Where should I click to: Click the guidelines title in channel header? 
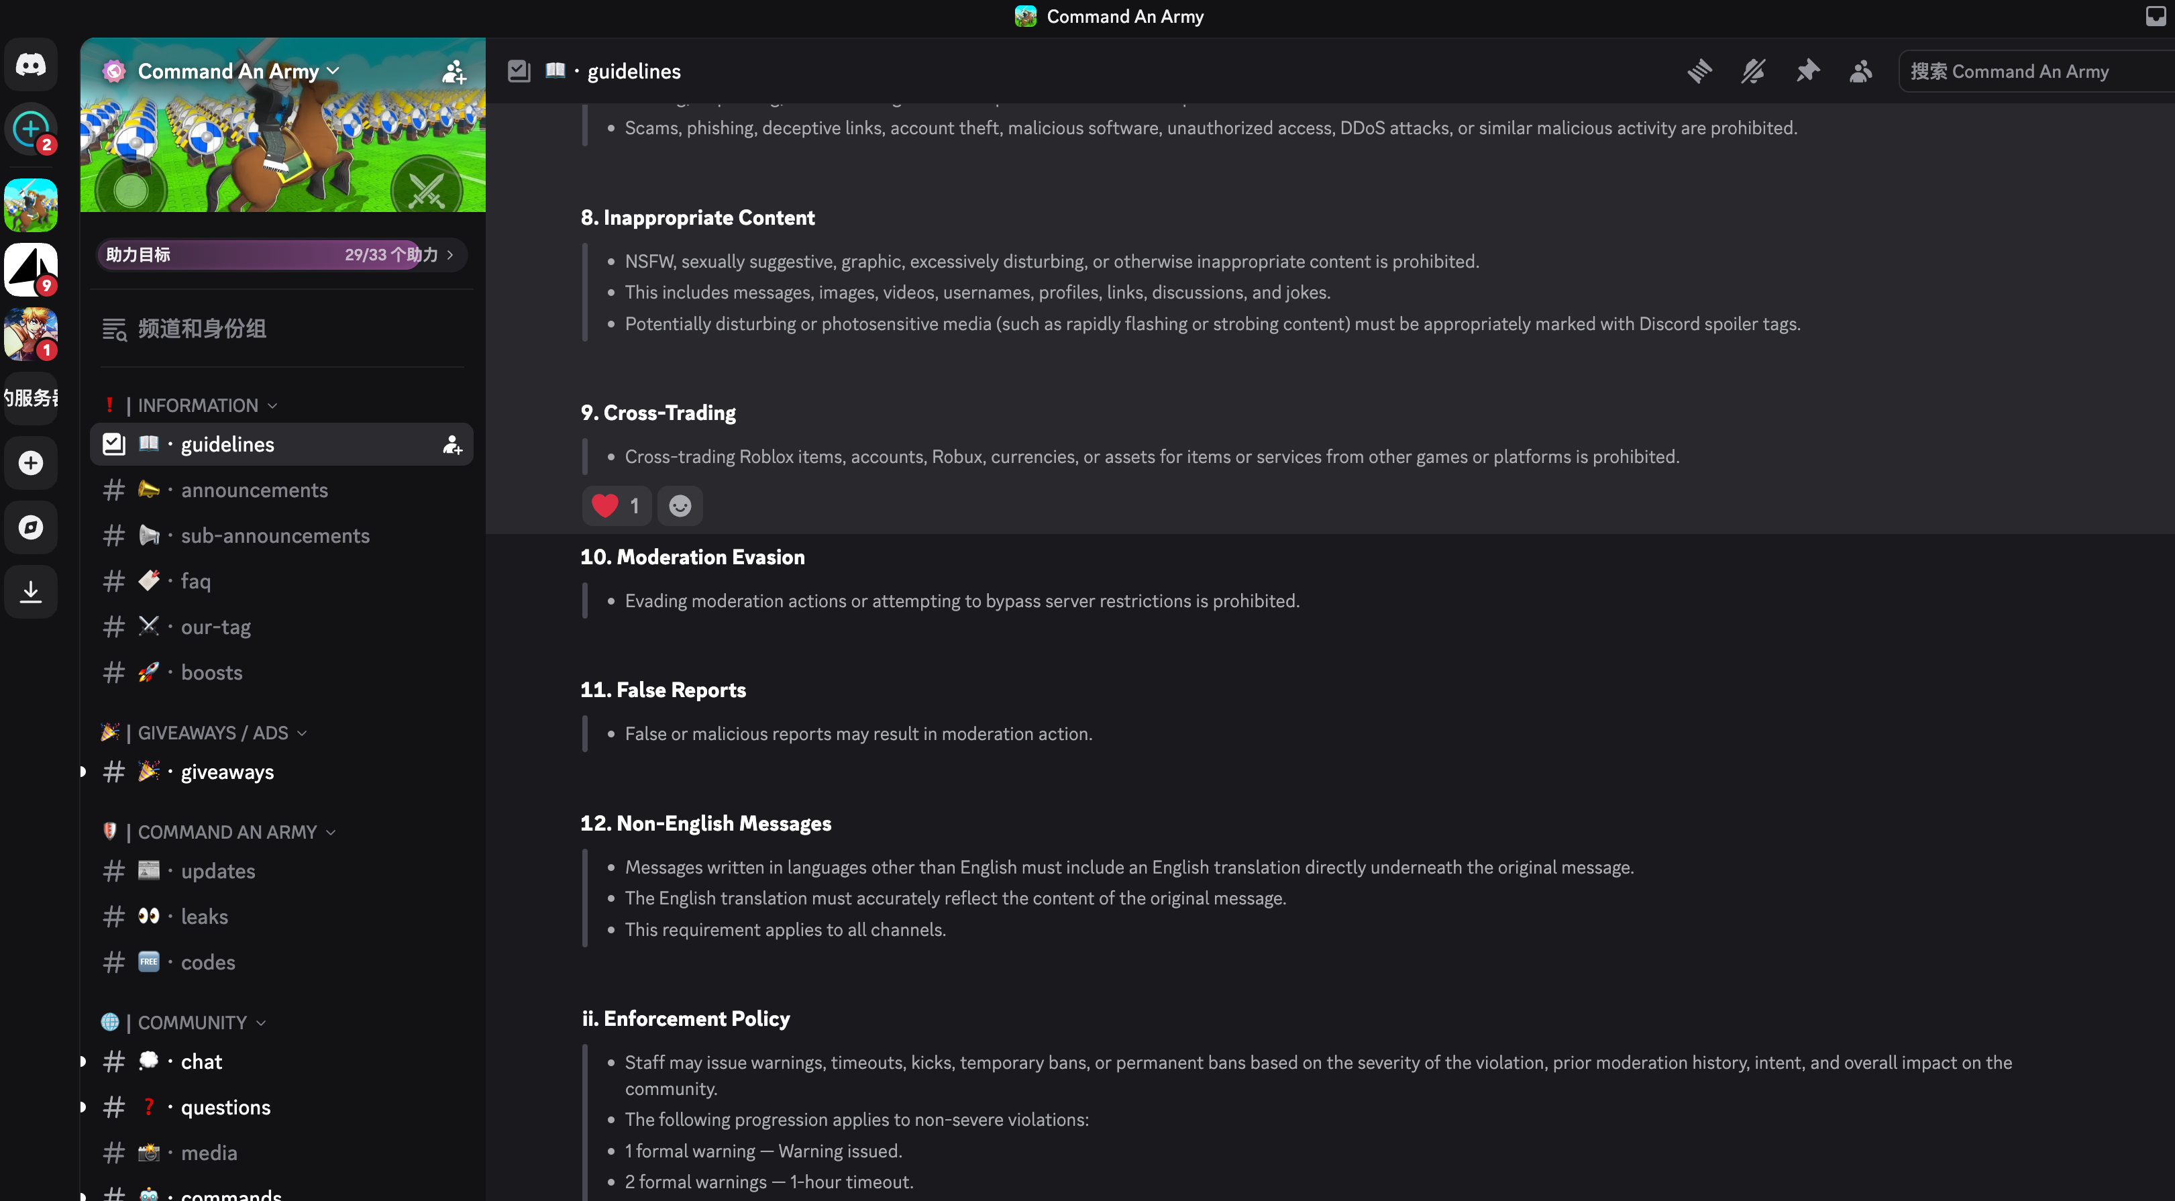click(634, 71)
